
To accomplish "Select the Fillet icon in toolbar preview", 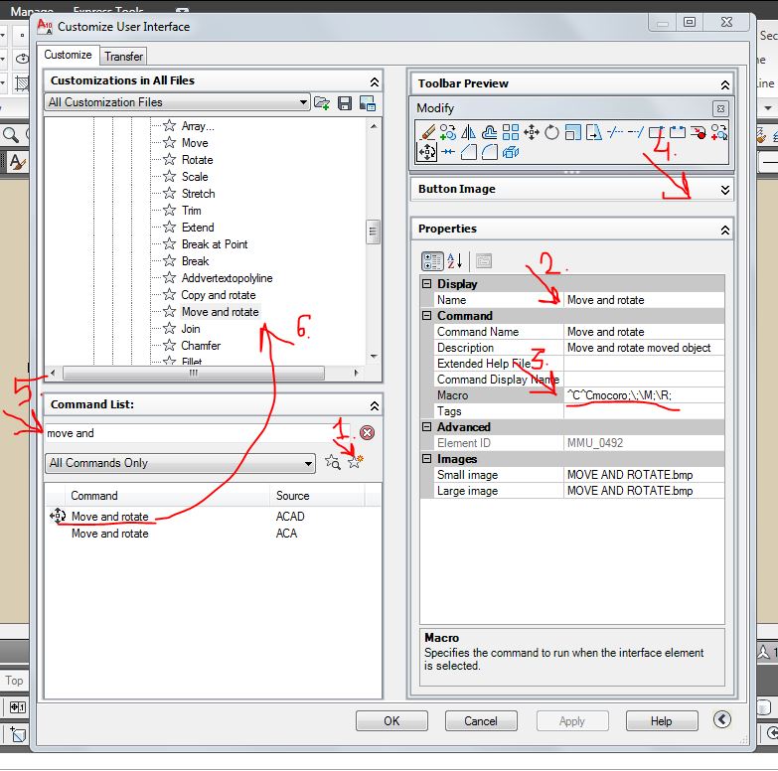I will [489, 152].
